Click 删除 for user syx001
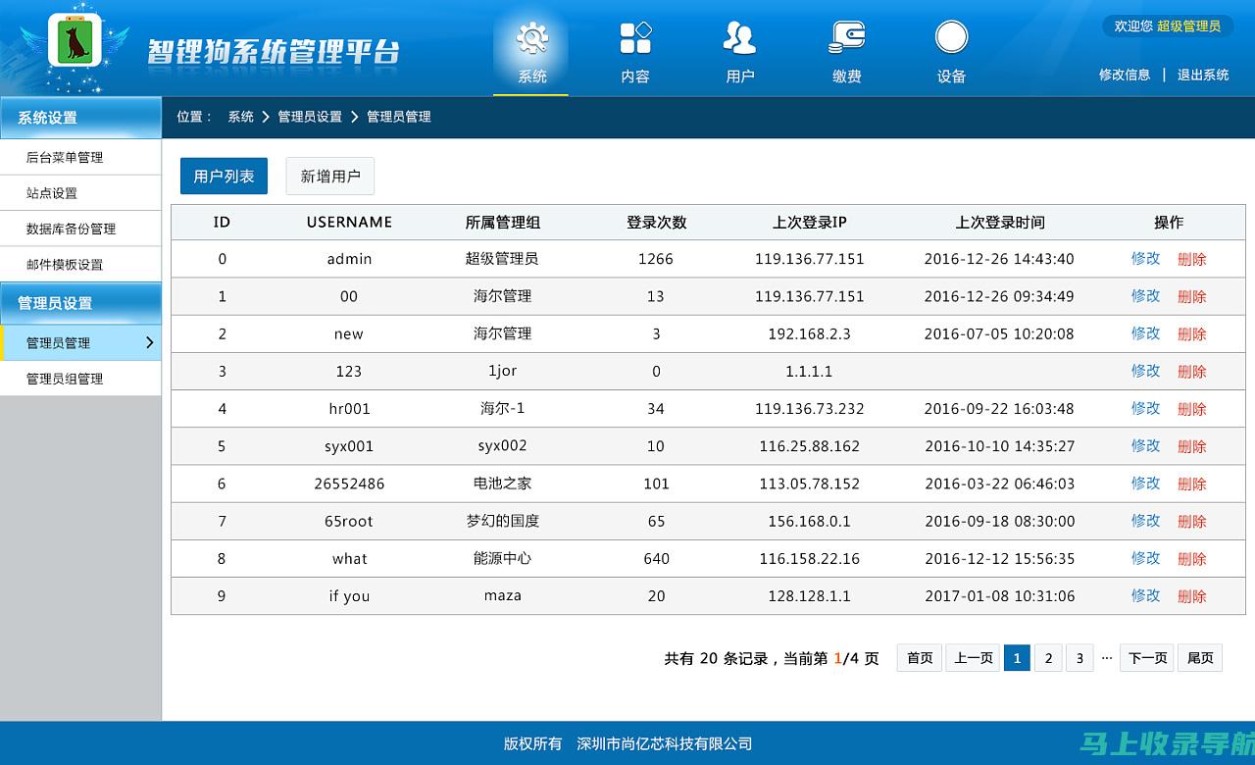The image size is (1255, 765). coord(1191,445)
